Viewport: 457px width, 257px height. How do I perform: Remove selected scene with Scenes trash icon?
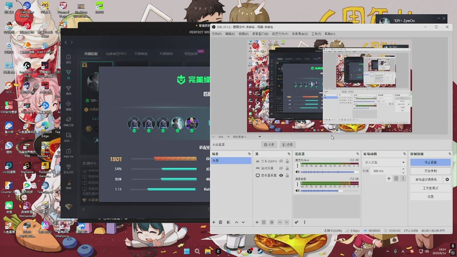point(221,222)
